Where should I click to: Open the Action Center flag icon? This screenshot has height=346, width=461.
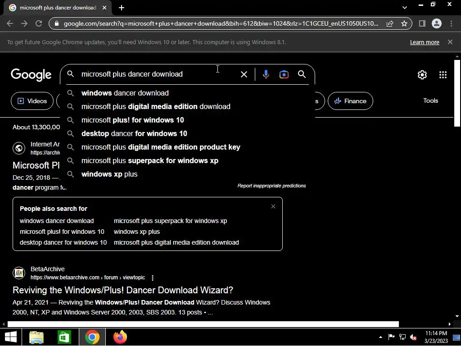coord(391,337)
